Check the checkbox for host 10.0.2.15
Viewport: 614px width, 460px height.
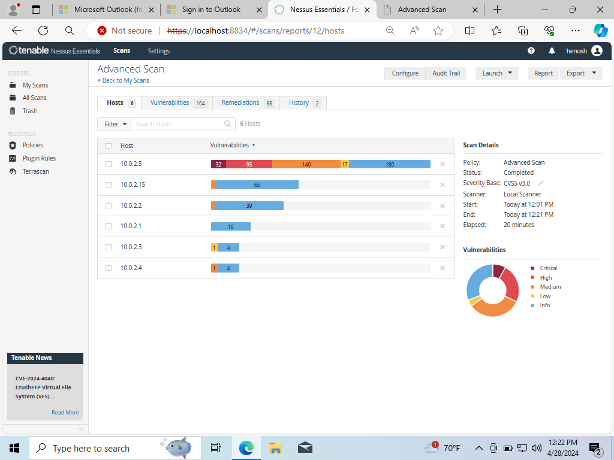click(109, 184)
